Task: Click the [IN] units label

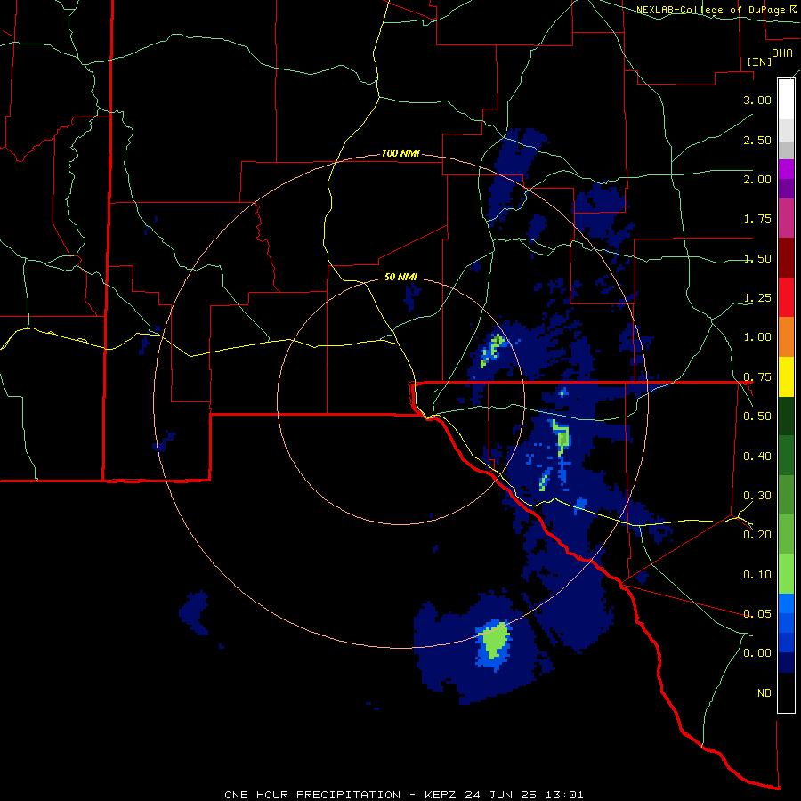Action: [759, 61]
